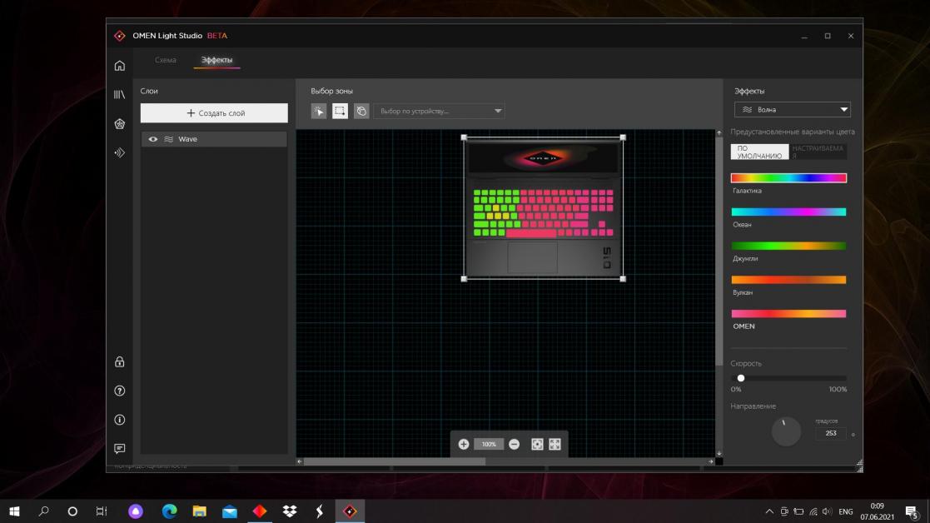Open the effects dropdown showing Волна
Screen dimensions: 930x523
(793, 110)
